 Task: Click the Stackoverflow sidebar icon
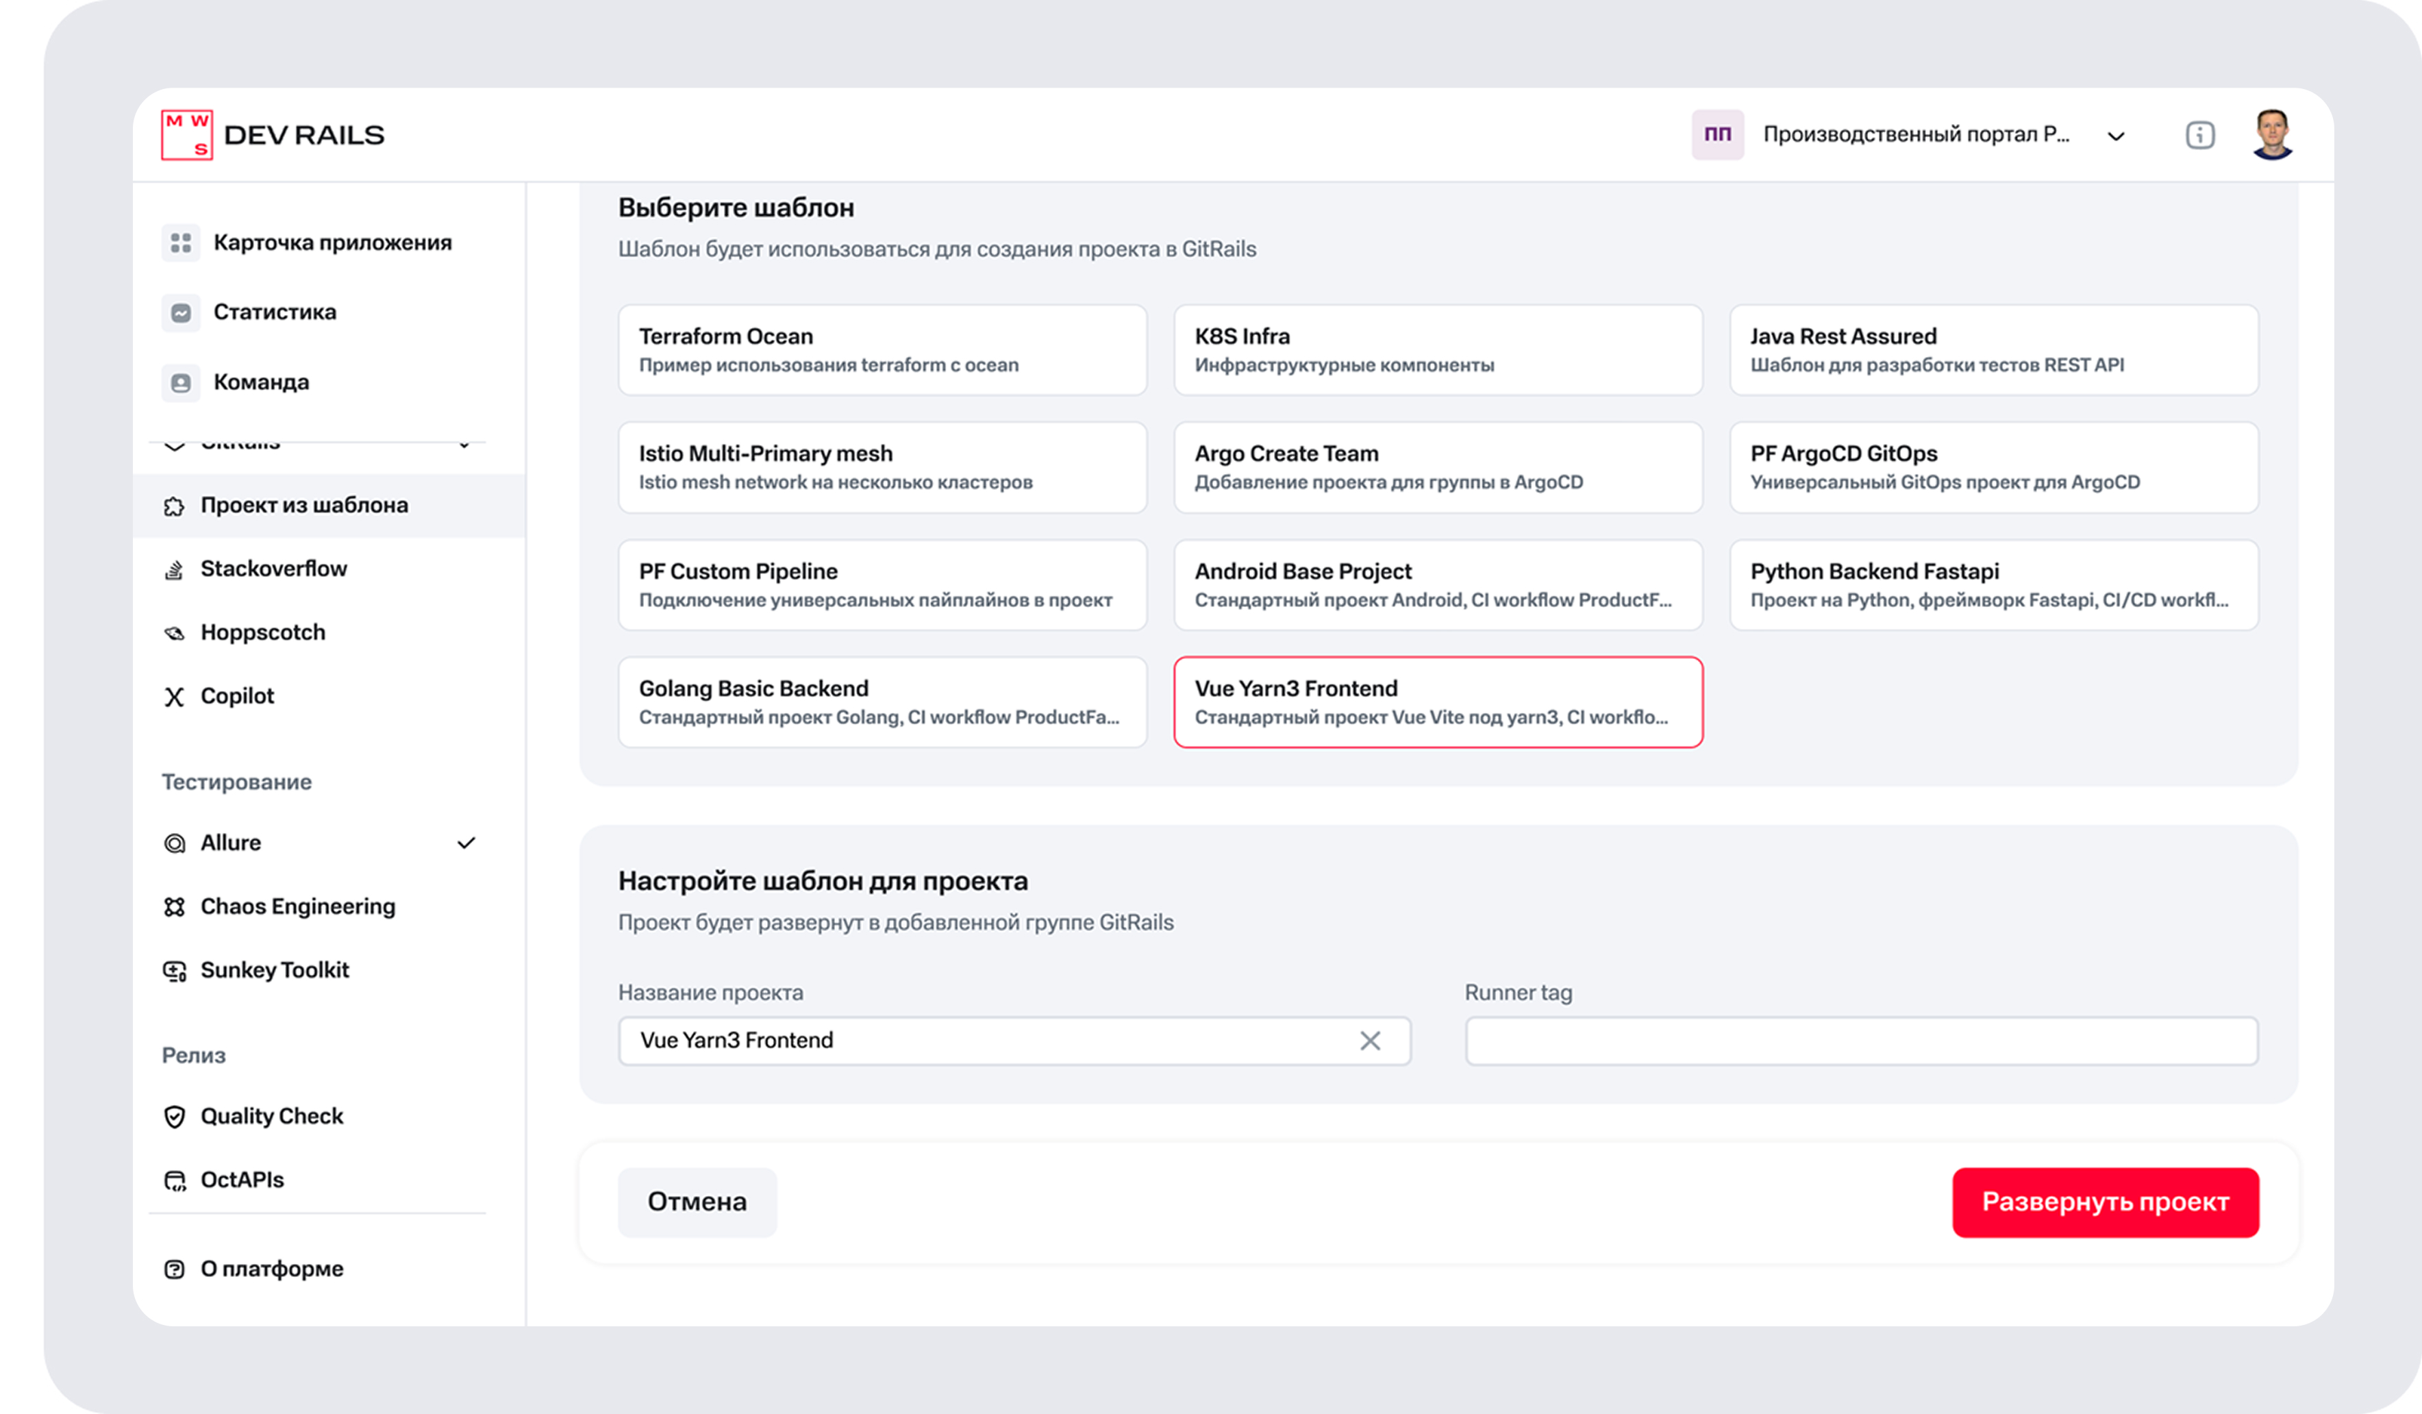(174, 569)
